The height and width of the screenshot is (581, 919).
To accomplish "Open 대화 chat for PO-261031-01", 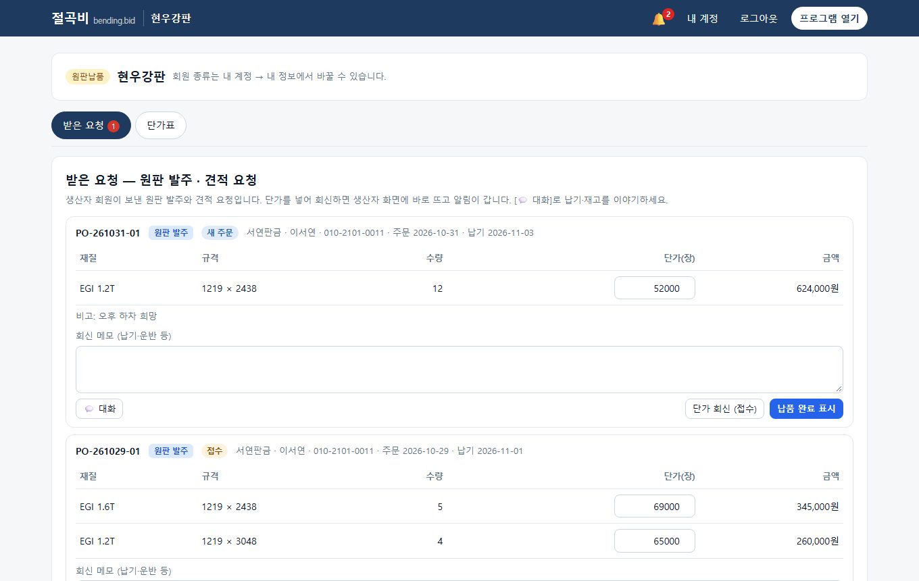I will pyautogui.click(x=99, y=409).
